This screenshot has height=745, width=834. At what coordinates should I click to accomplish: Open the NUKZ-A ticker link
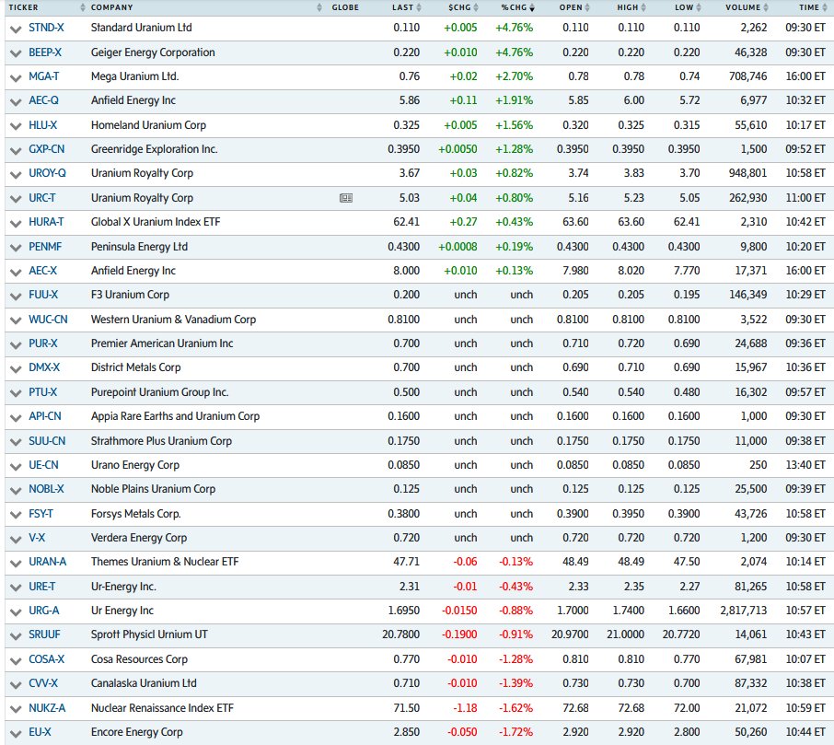[x=48, y=707]
